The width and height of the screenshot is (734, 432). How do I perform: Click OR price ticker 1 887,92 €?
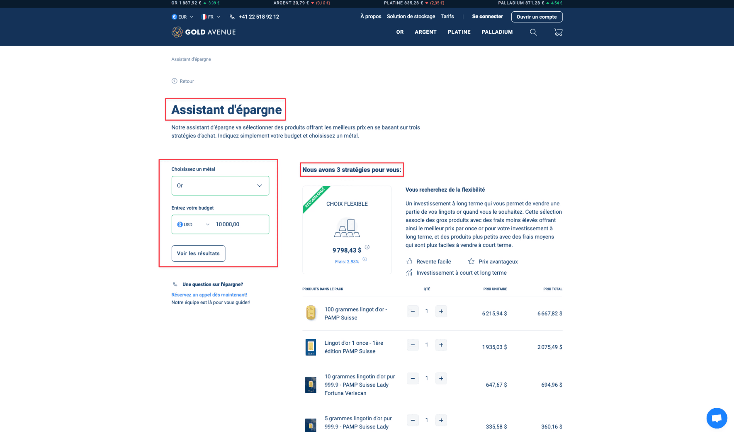[x=195, y=3]
